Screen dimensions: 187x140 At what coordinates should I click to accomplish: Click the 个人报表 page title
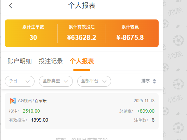pos(82,5)
